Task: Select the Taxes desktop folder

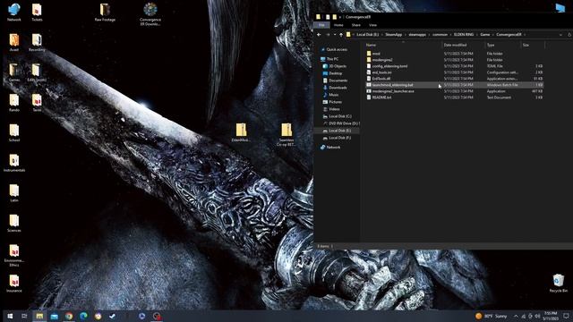Action: 37,103
